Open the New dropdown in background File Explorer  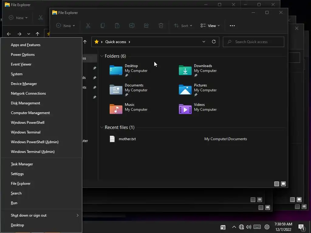tap(18, 18)
